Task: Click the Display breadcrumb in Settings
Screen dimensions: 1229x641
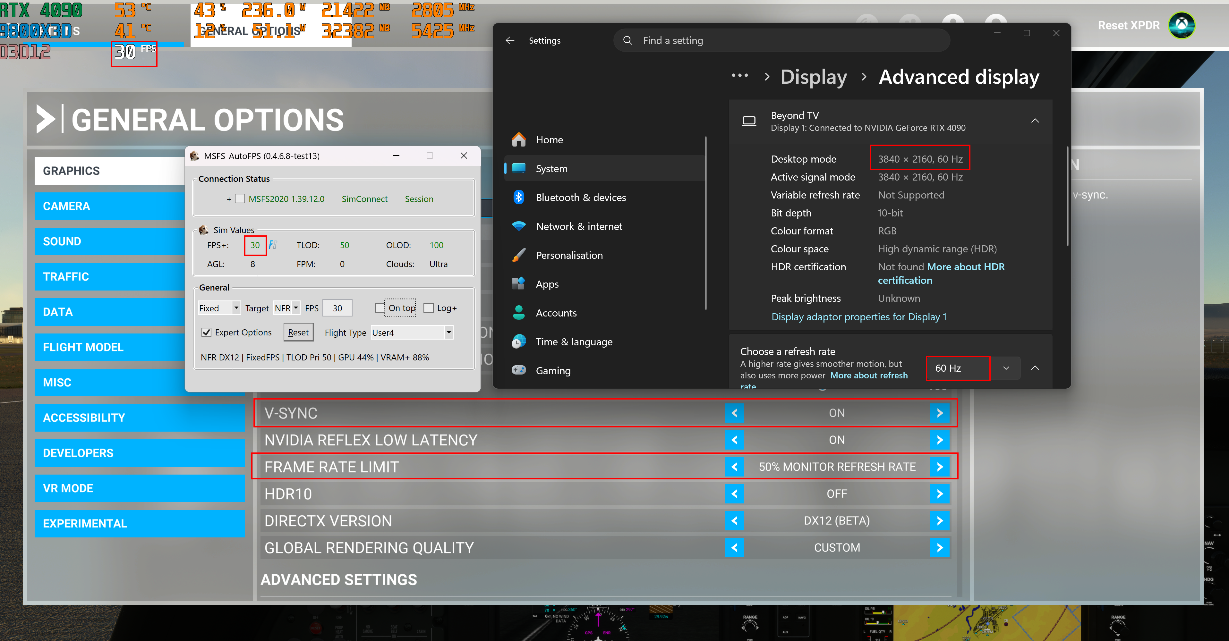Action: (x=814, y=77)
